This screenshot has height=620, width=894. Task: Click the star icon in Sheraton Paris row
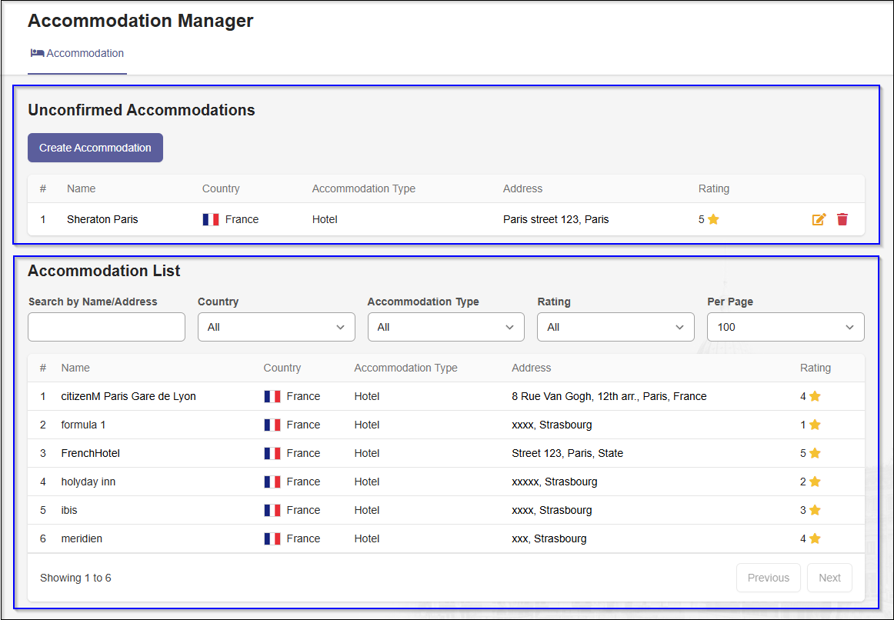click(x=713, y=219)
